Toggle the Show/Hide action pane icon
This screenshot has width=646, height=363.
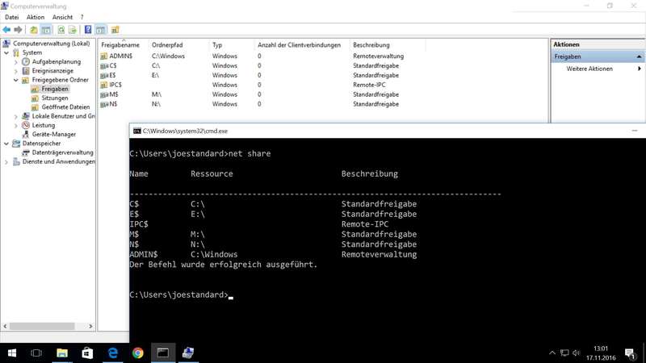click(x=101, y=30)
